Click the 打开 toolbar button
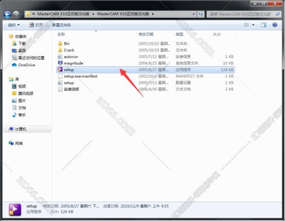Viewport: 285px width, 221px height. pyautogui.click(x=36, y=25)
